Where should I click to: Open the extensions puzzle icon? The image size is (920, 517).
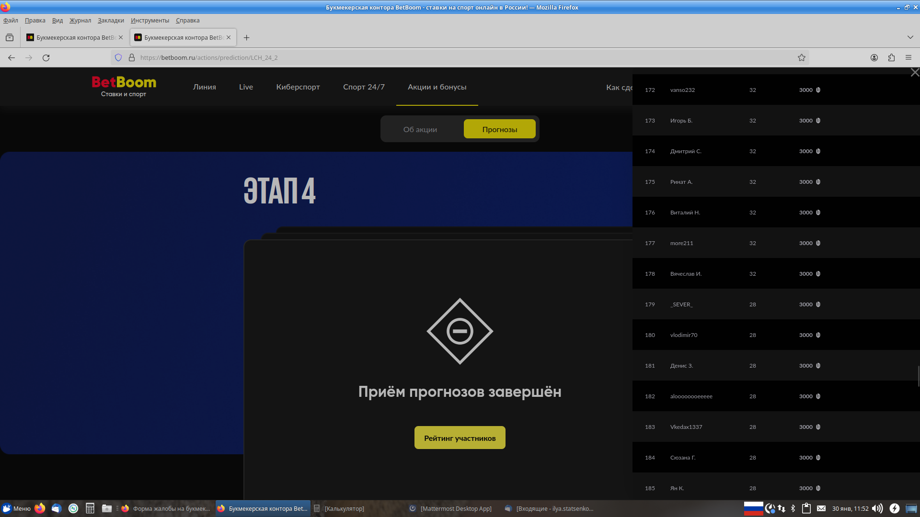pyautogui.click(x=891, y=57)
